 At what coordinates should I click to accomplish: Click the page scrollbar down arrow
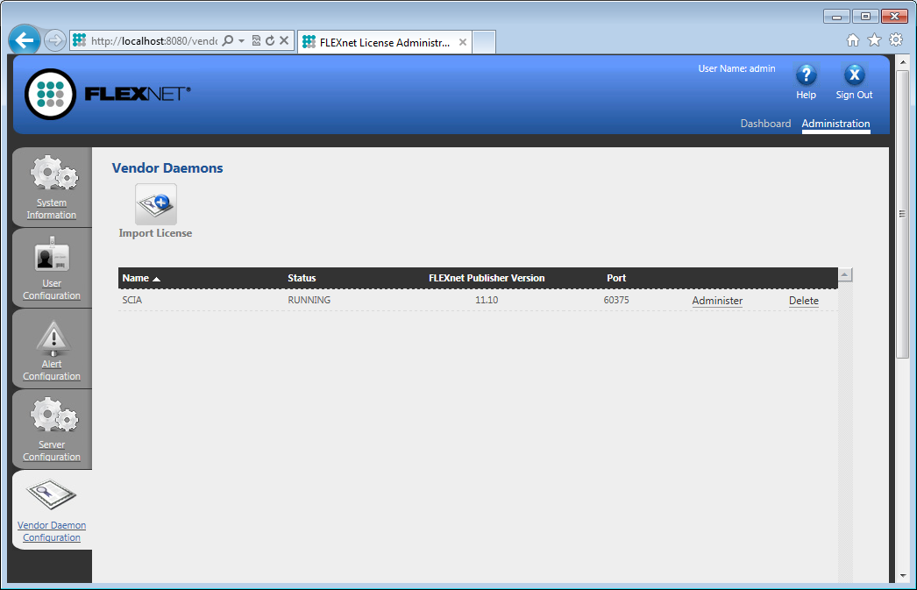click(903, 577)
